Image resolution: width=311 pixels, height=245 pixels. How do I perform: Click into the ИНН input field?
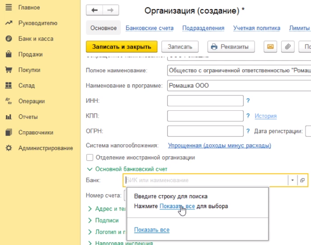point(205,101)
